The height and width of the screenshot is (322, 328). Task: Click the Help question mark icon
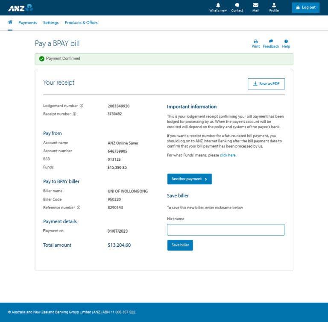286,41
